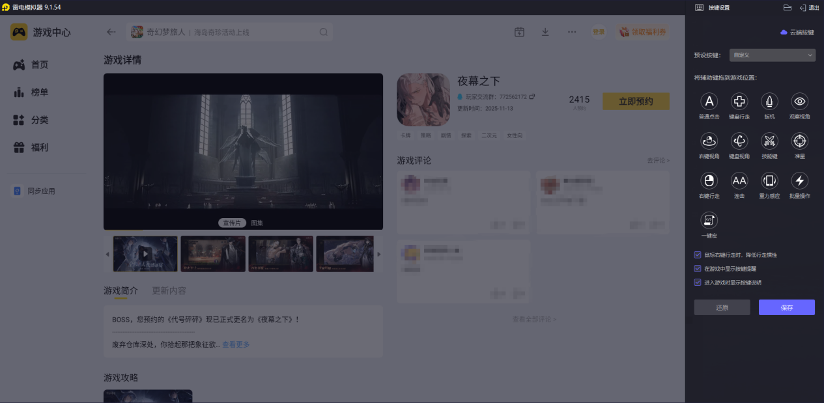Click the 夜幕之下 game icon image
Viewport: 824px width, 403px height.
[x=423, y=100]
